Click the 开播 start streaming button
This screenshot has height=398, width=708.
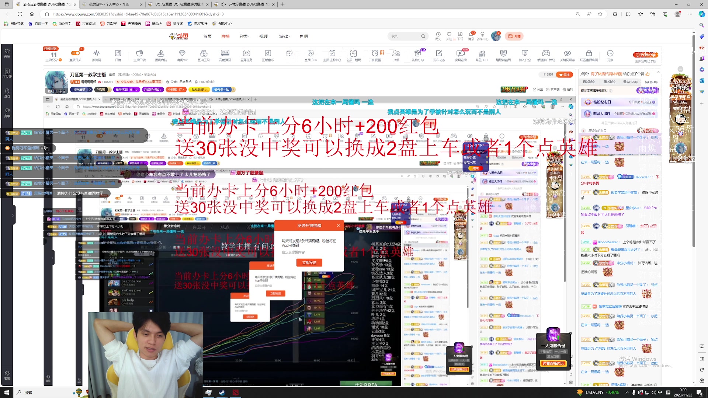tap(514, 36)
